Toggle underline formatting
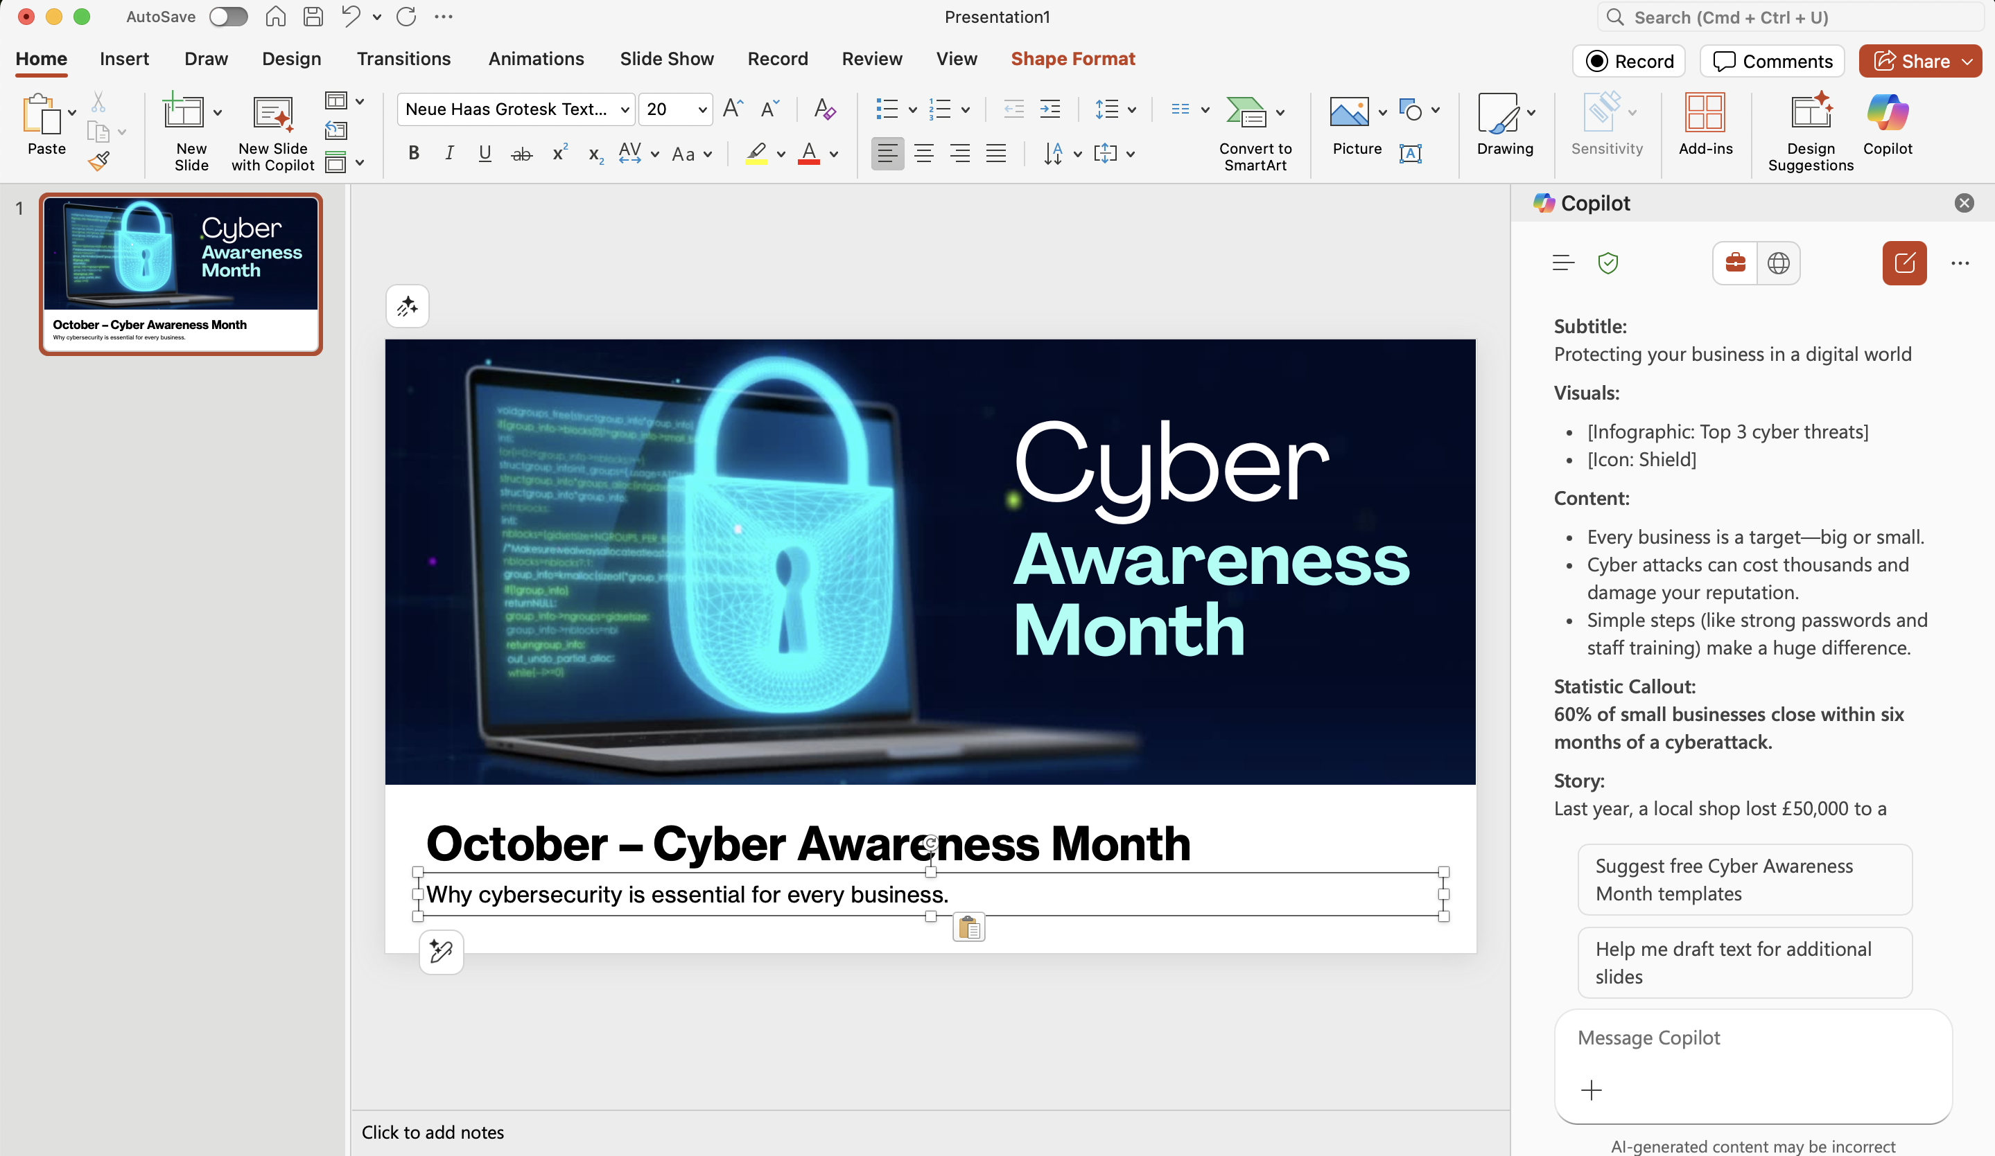The height and width of the screenshot is (1156, 1995). point(485,154)
